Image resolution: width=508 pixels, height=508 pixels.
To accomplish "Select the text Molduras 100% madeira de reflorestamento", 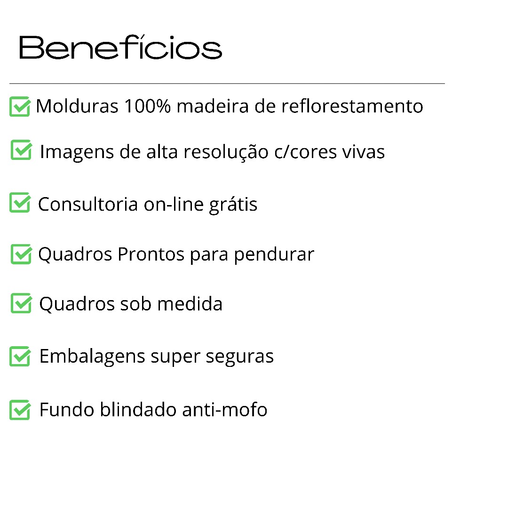I will coord(229,106).
